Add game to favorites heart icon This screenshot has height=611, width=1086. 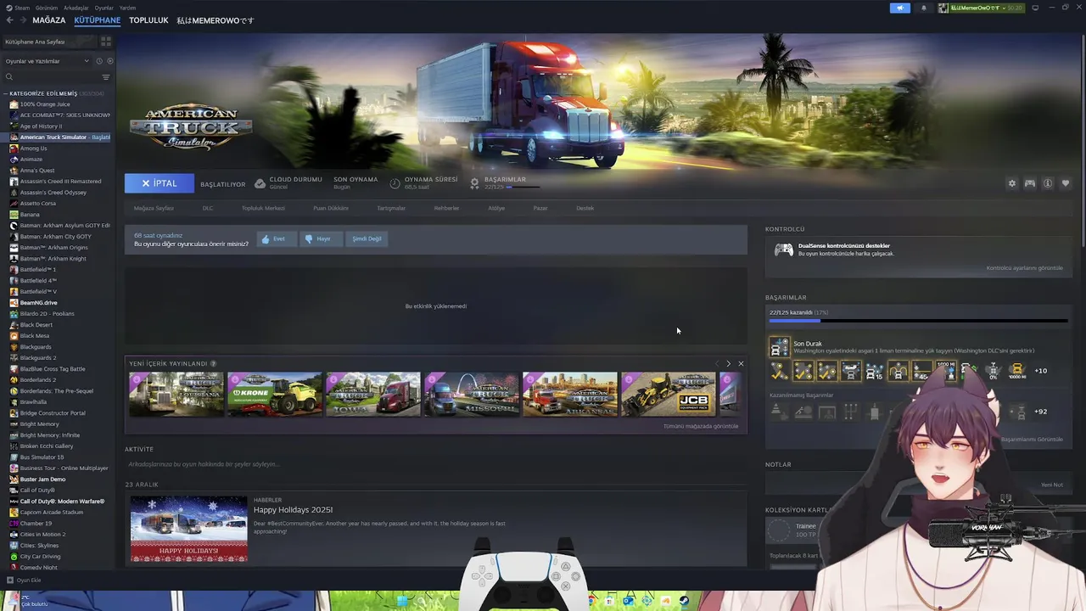(x=1066, y=183)
